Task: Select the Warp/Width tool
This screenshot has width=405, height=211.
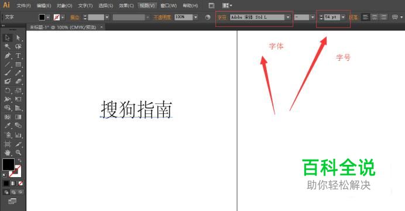Action: [x=7, y=99]
